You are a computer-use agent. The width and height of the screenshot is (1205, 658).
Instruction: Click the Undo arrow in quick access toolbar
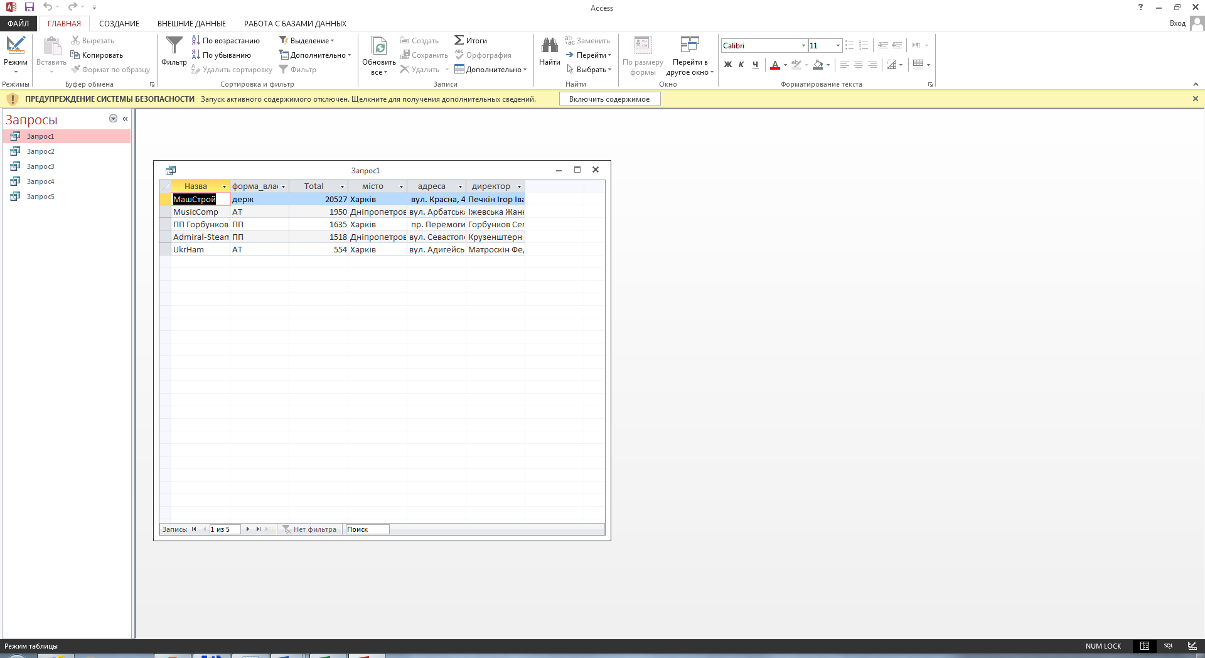(48, 7)
